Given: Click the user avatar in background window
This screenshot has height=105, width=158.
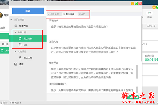Looking at the screenshot, I should [1, 15].
